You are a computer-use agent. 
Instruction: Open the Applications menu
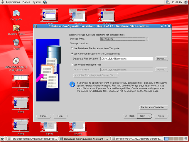coord(13,2)
